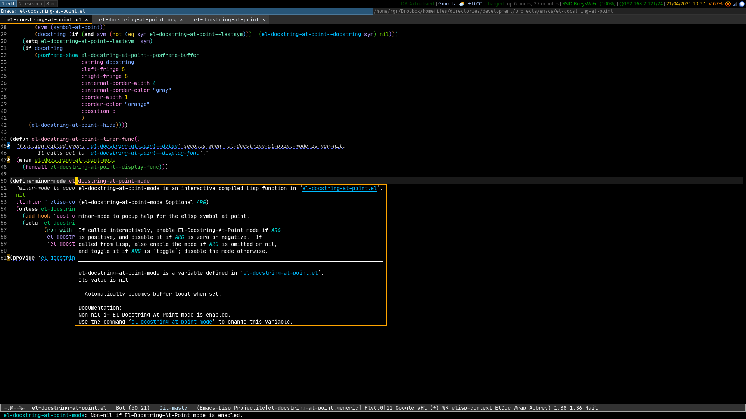Screen dimensions: 746x419
Task: Close the el-docstring-at-point directory tab
Action: pos(264,20)
